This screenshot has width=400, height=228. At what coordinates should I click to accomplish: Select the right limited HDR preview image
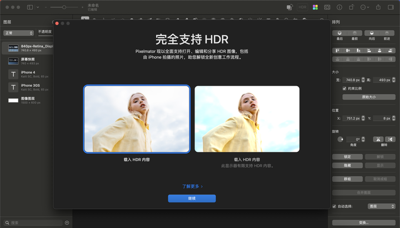tap(247, 119)
